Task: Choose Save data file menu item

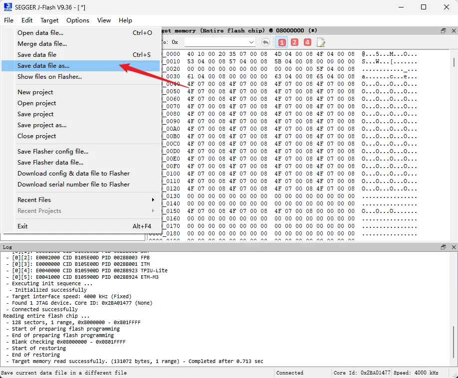Action: 81,54
